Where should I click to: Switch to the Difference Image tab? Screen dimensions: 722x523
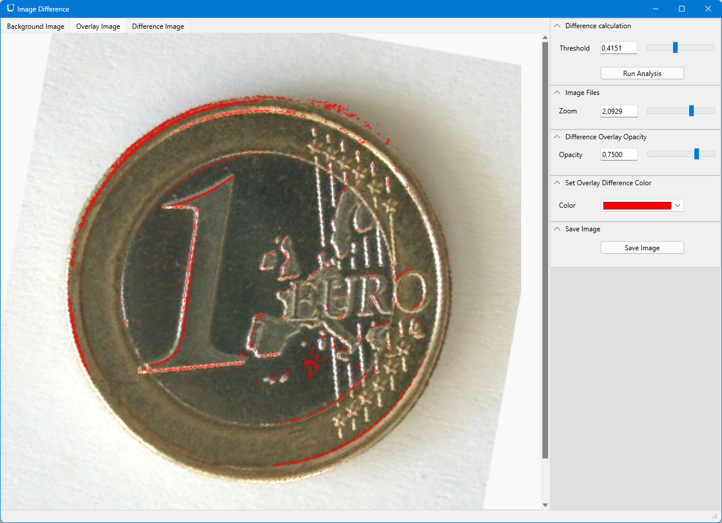point(157,26)
